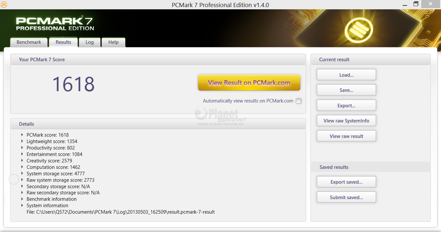This screenshot has width=441, height=232.
Task: Click Submit saved... button
Action: (346, 197)
